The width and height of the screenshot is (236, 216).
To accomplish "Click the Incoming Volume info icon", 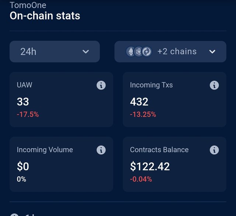I will [101, 150].
